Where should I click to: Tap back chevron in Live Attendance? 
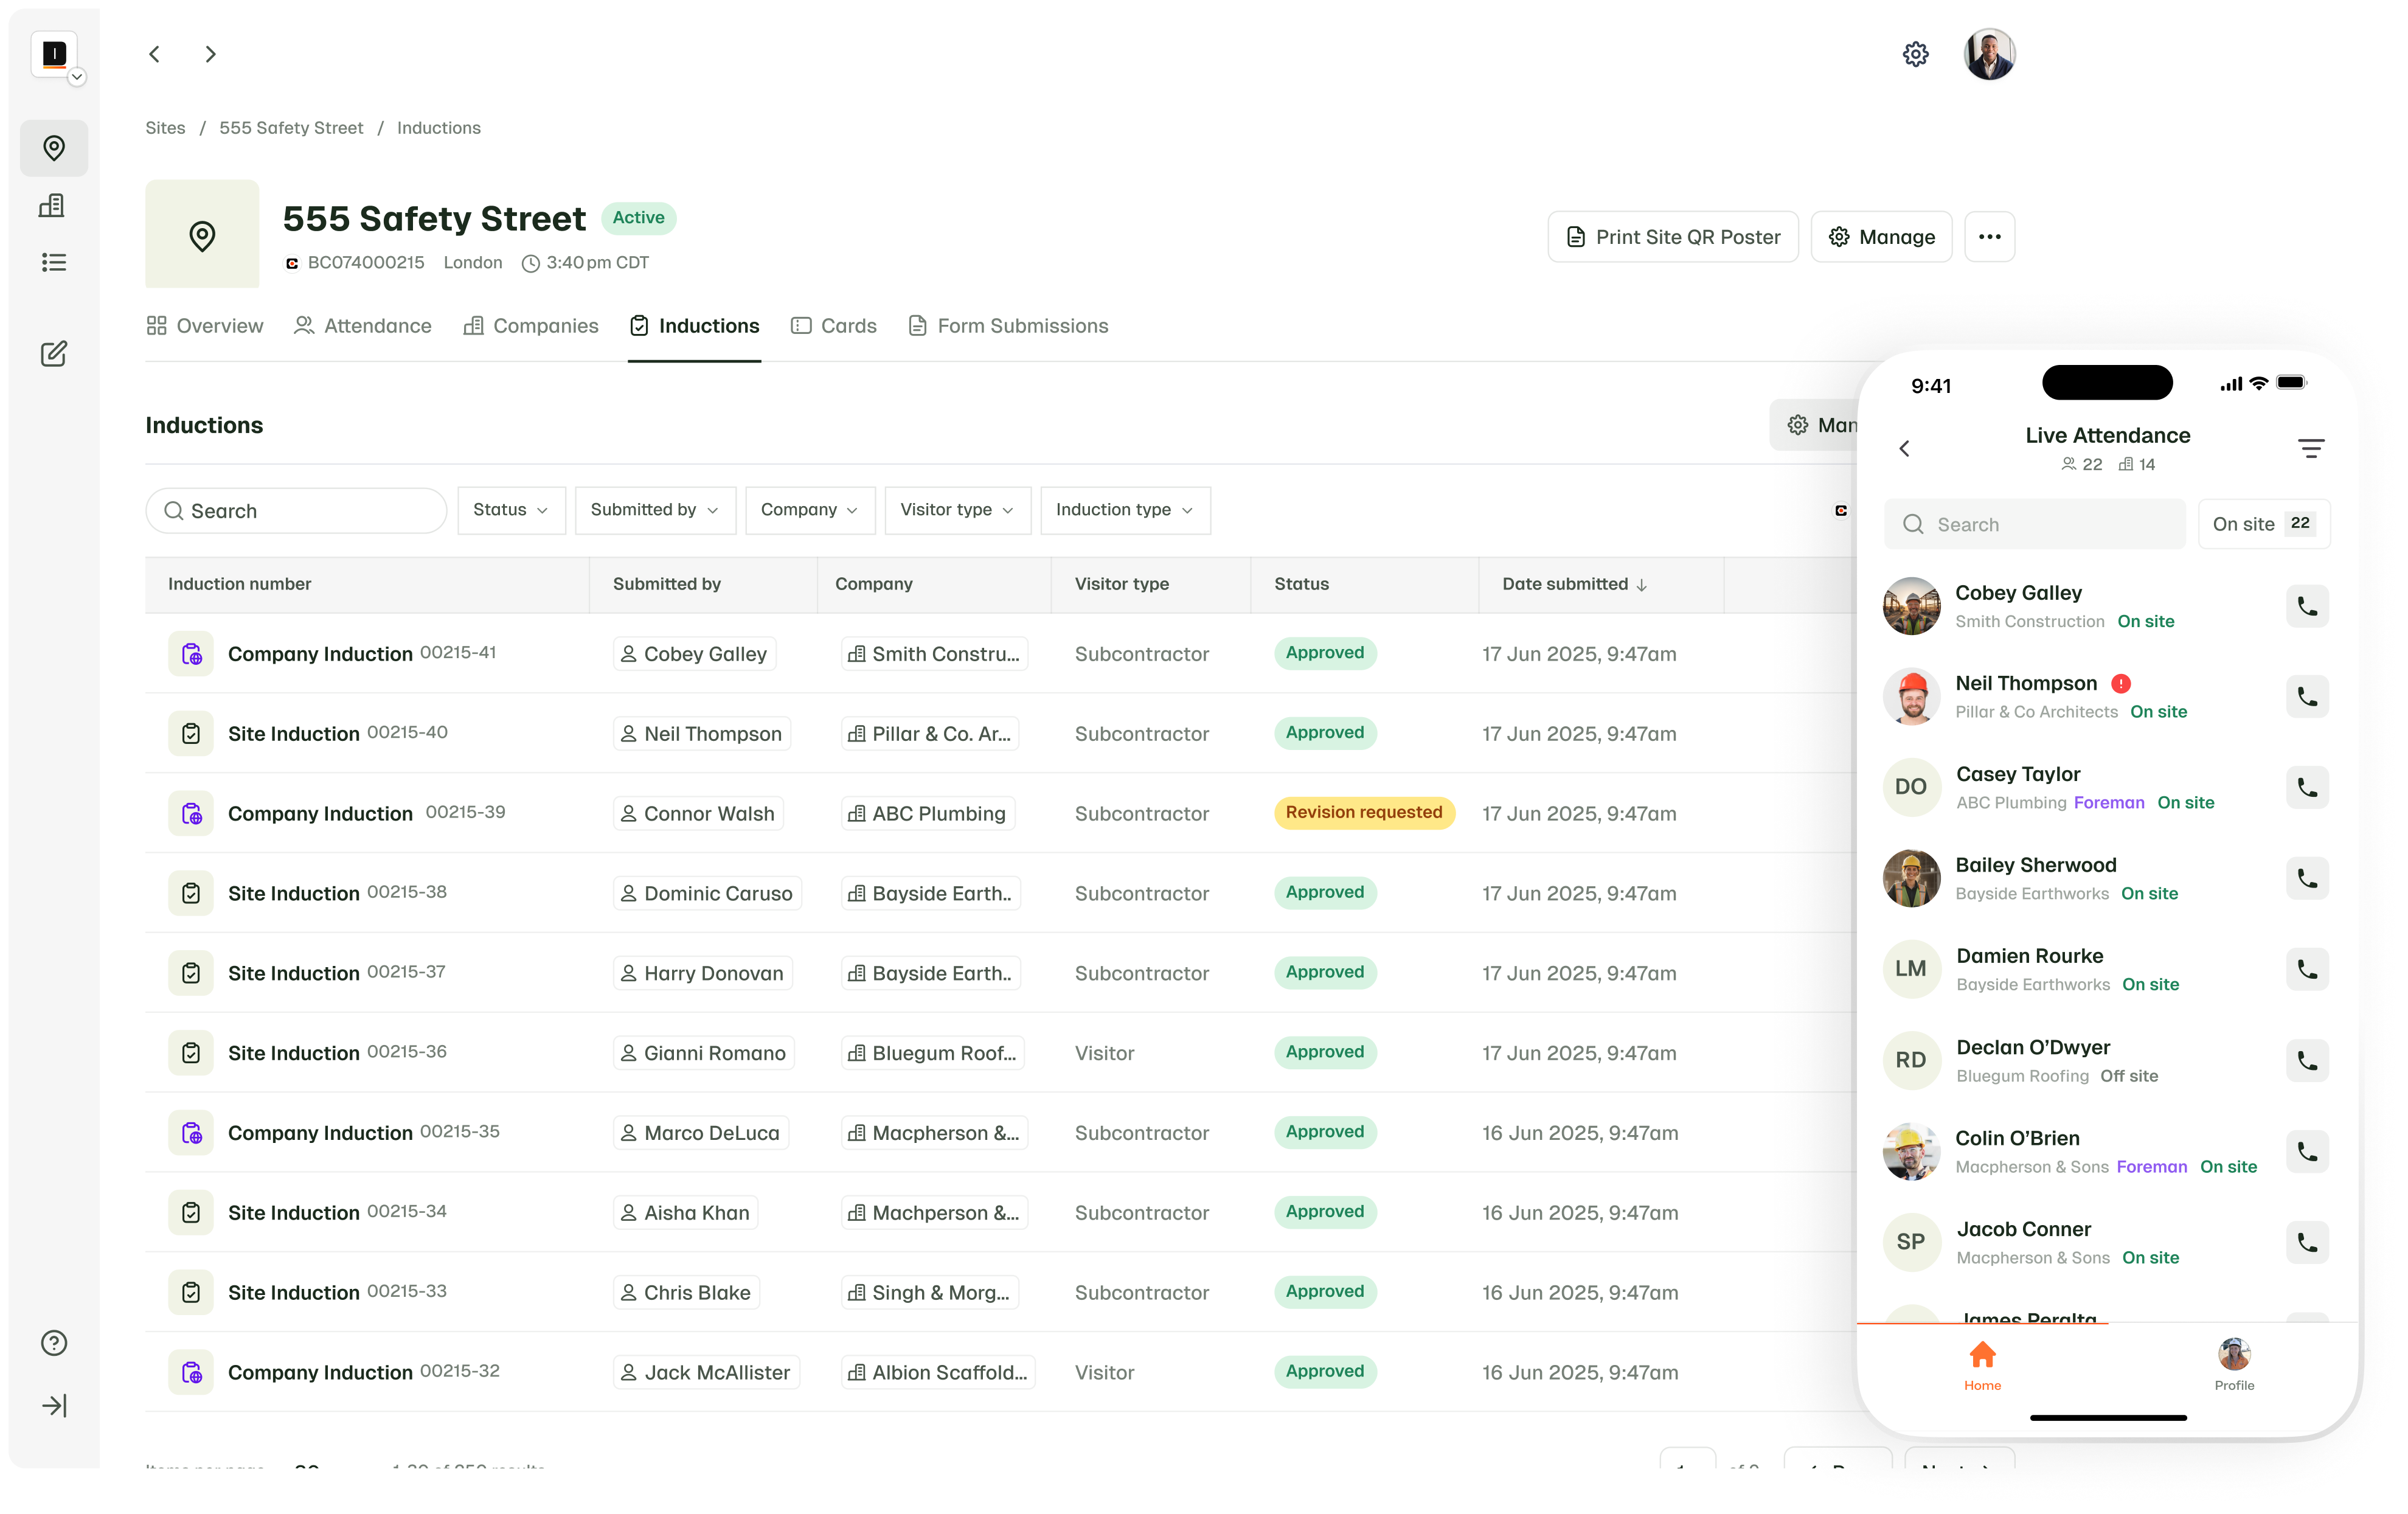pyautogui.click(x=1904, y=448)
